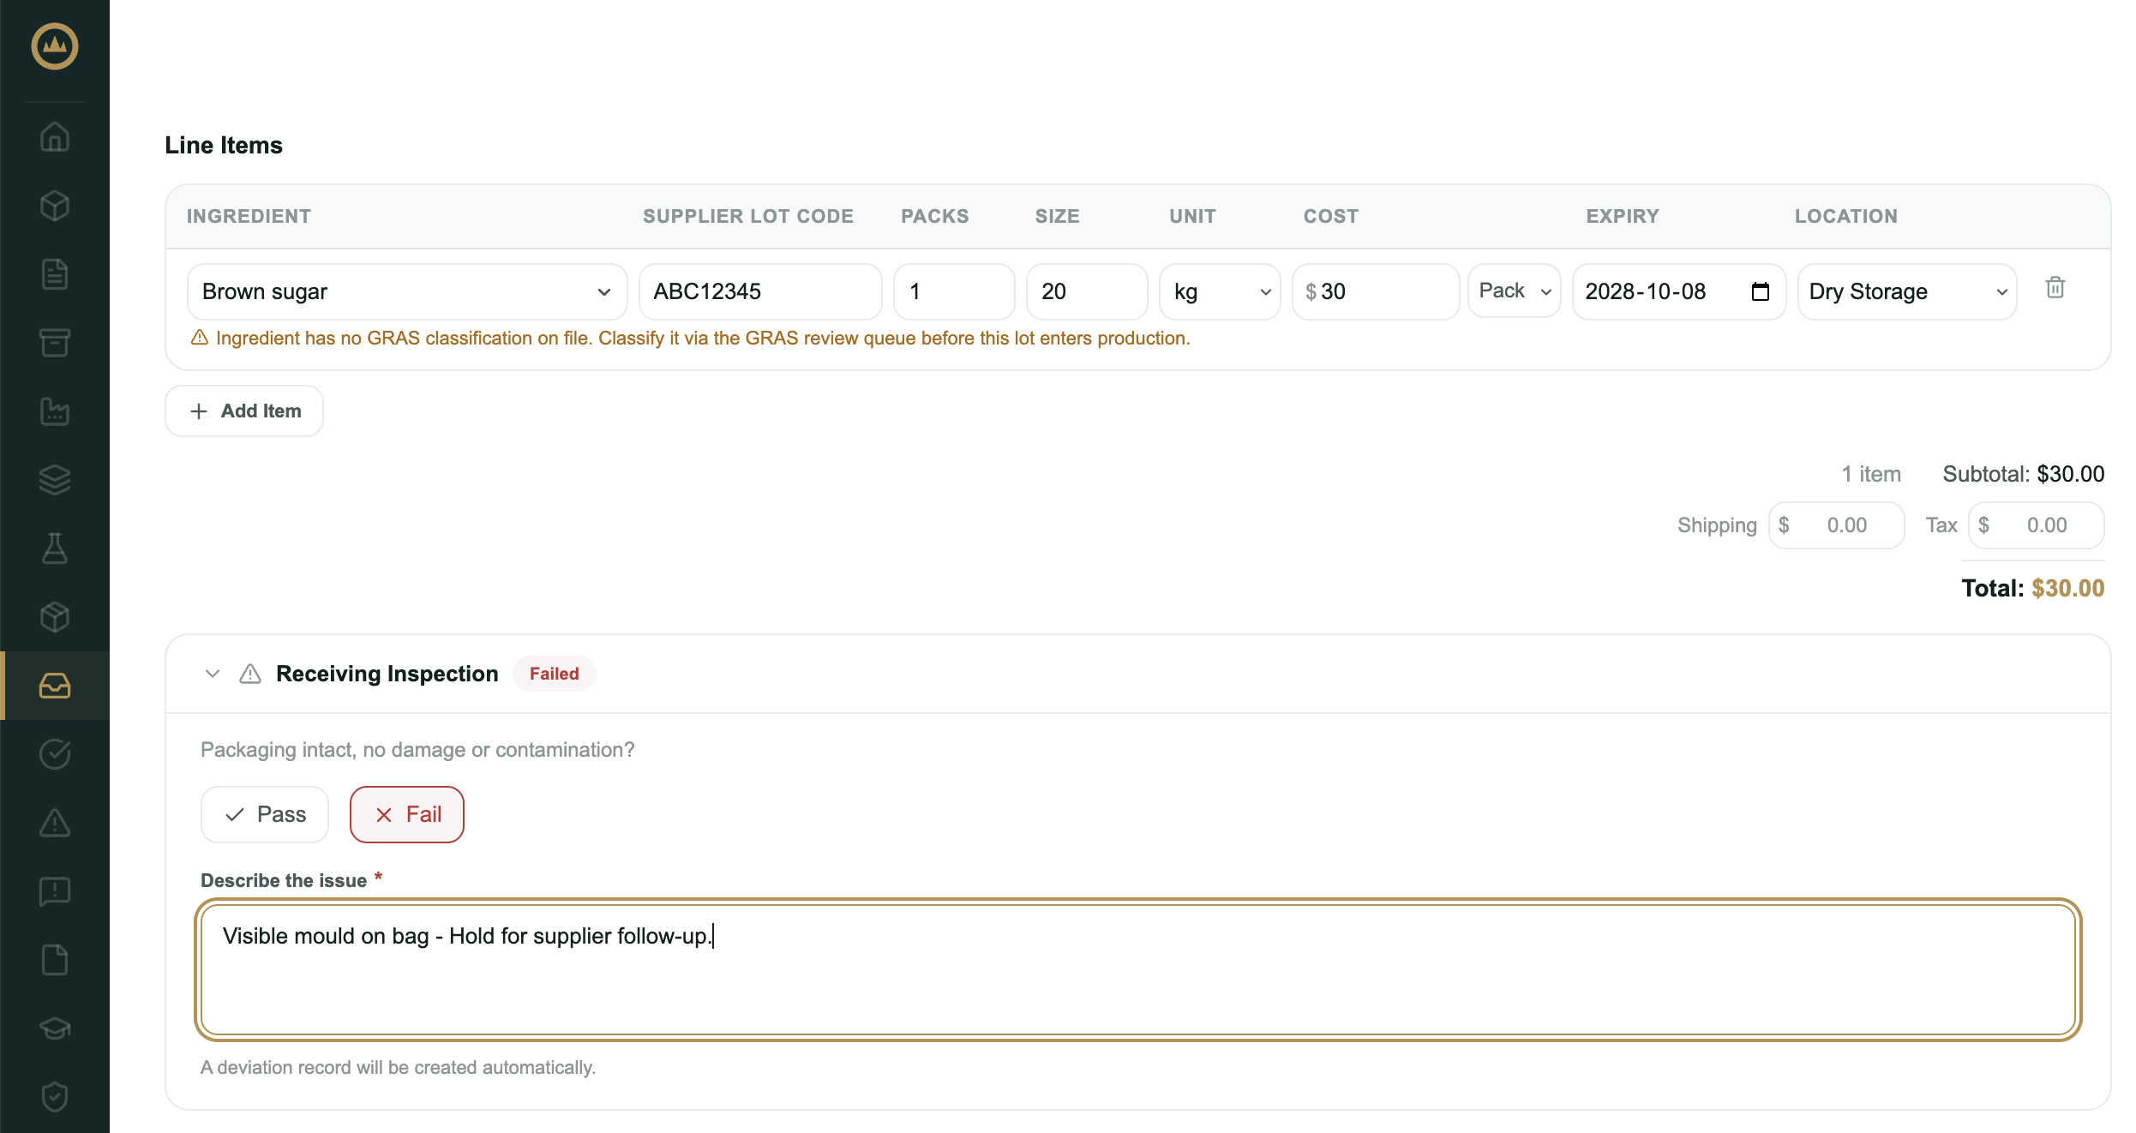Edit the size field showing 20

(x=1087, y=291)
